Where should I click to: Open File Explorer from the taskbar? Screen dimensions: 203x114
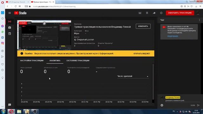tap(19, 111)
